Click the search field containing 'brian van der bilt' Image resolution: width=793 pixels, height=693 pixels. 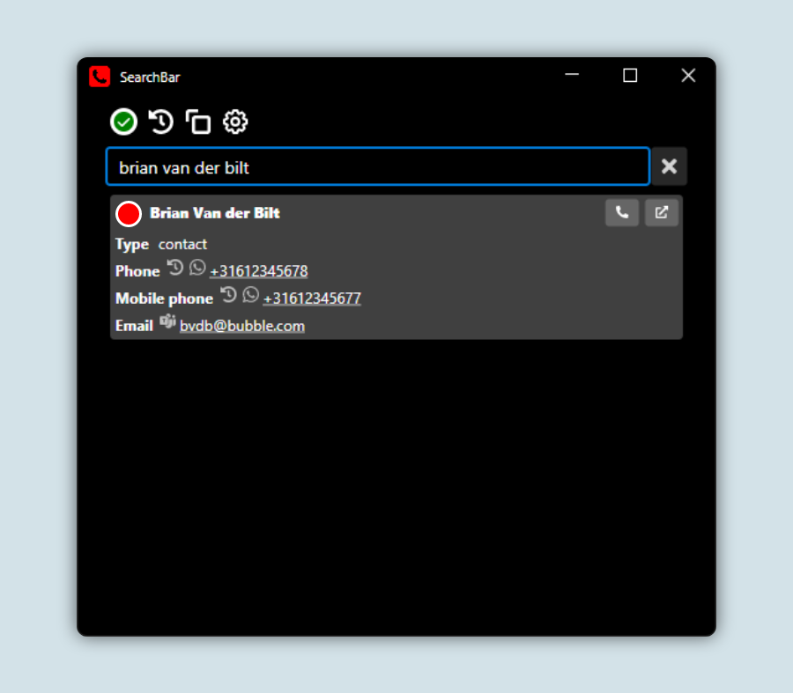[x=377, y=167]
